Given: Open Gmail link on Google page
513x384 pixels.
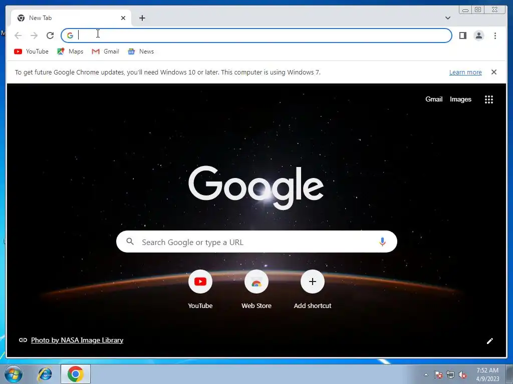Looking at the screenshot, I should pos(434,99).
